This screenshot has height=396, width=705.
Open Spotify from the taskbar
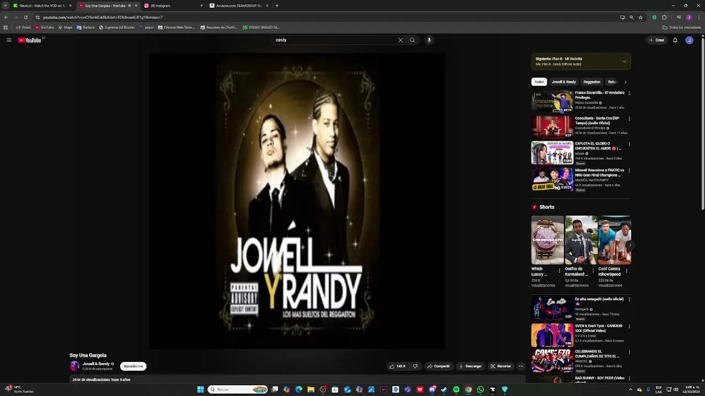[456, 389]
